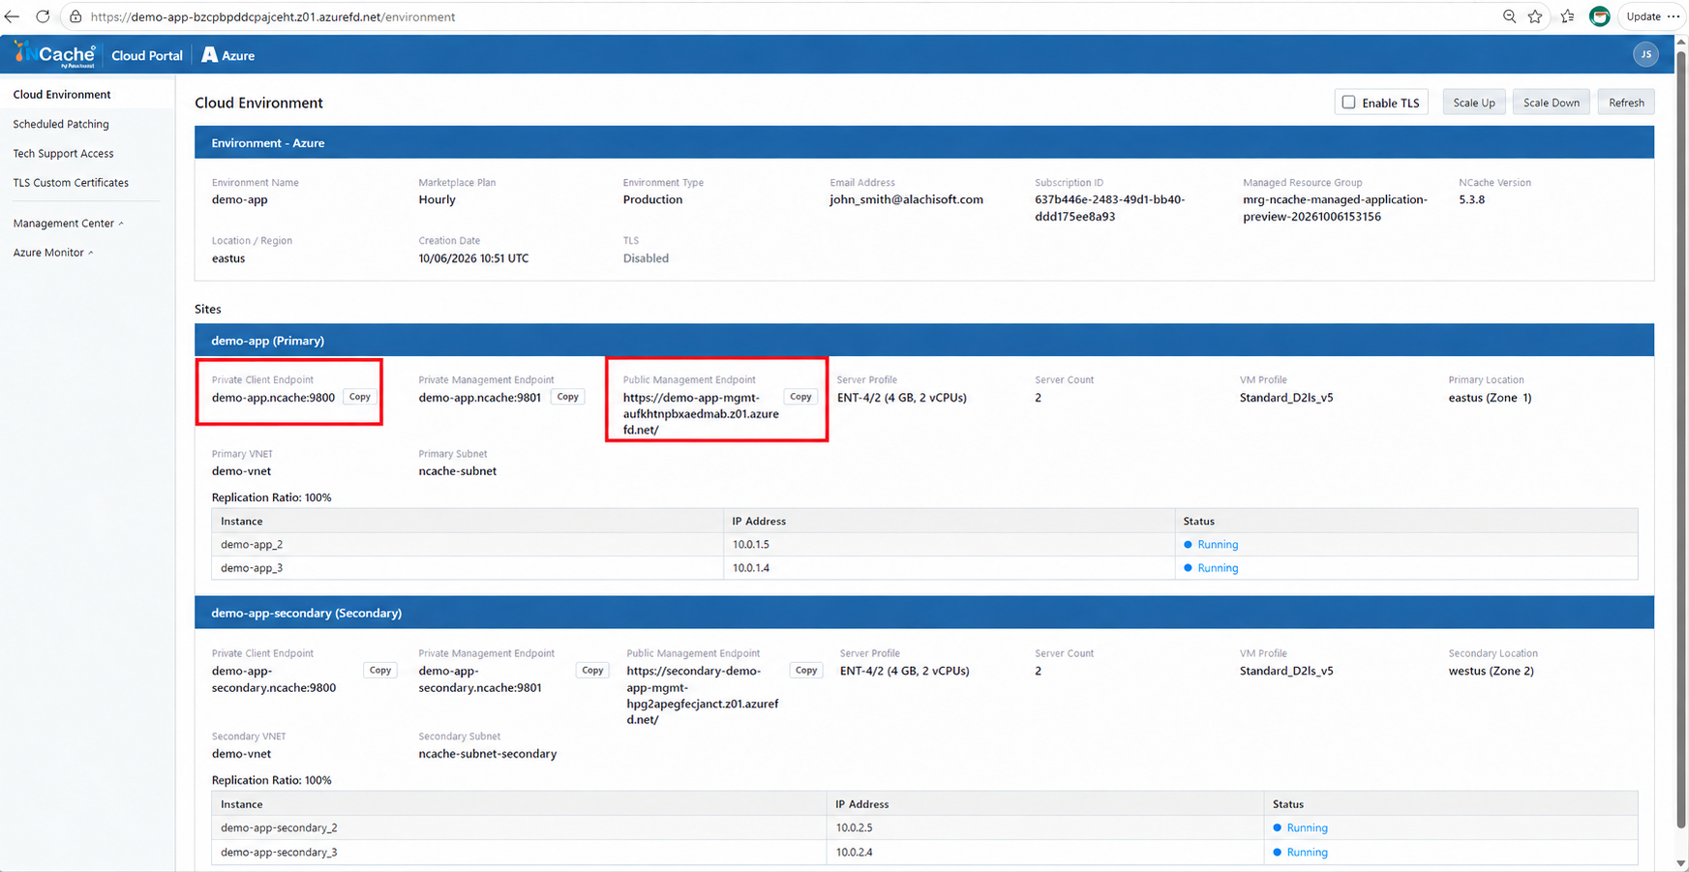
Task: Expand the Azure Monitor menu
Action: click(x=53, y=253)
